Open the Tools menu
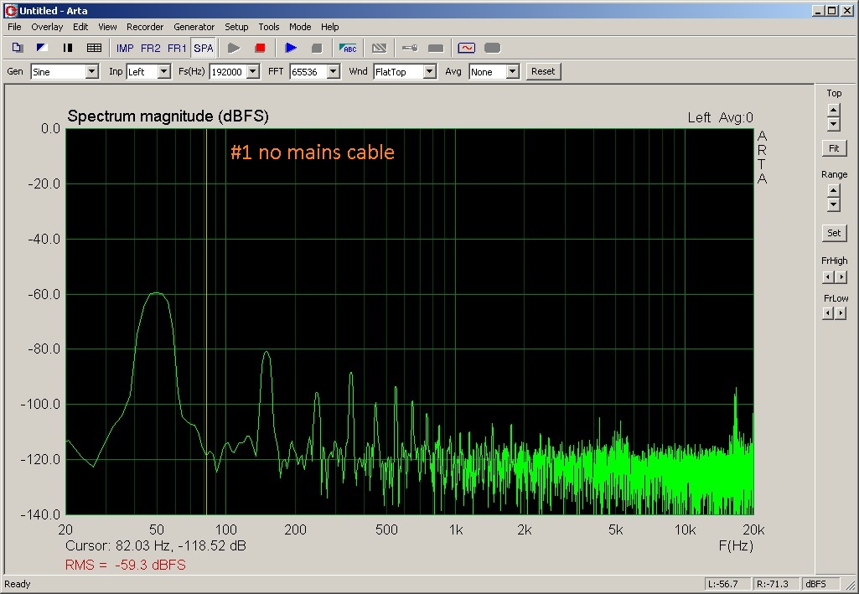Image resolution: width=859 pixels, height=594 pixels. (269, 27)
